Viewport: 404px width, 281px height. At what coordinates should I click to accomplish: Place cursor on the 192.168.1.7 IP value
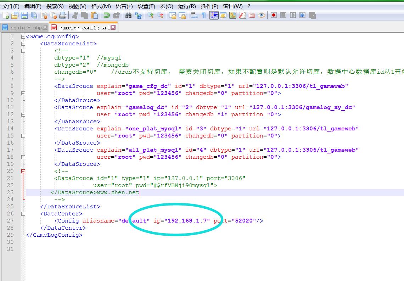coord(189,221)
